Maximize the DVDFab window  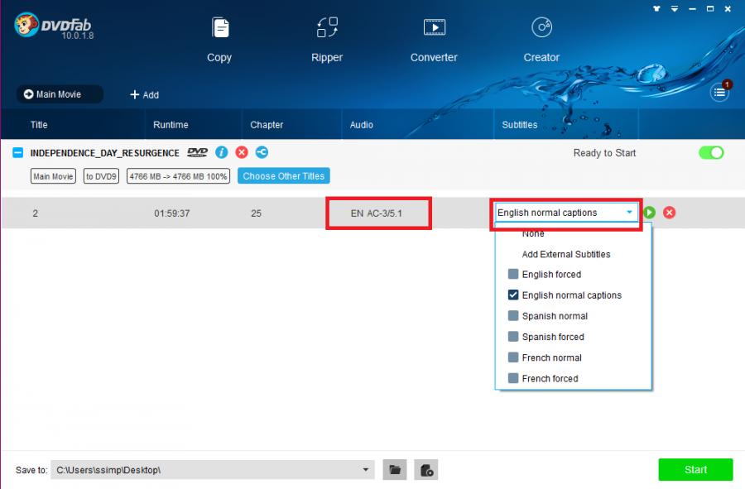tap(710, 8)
